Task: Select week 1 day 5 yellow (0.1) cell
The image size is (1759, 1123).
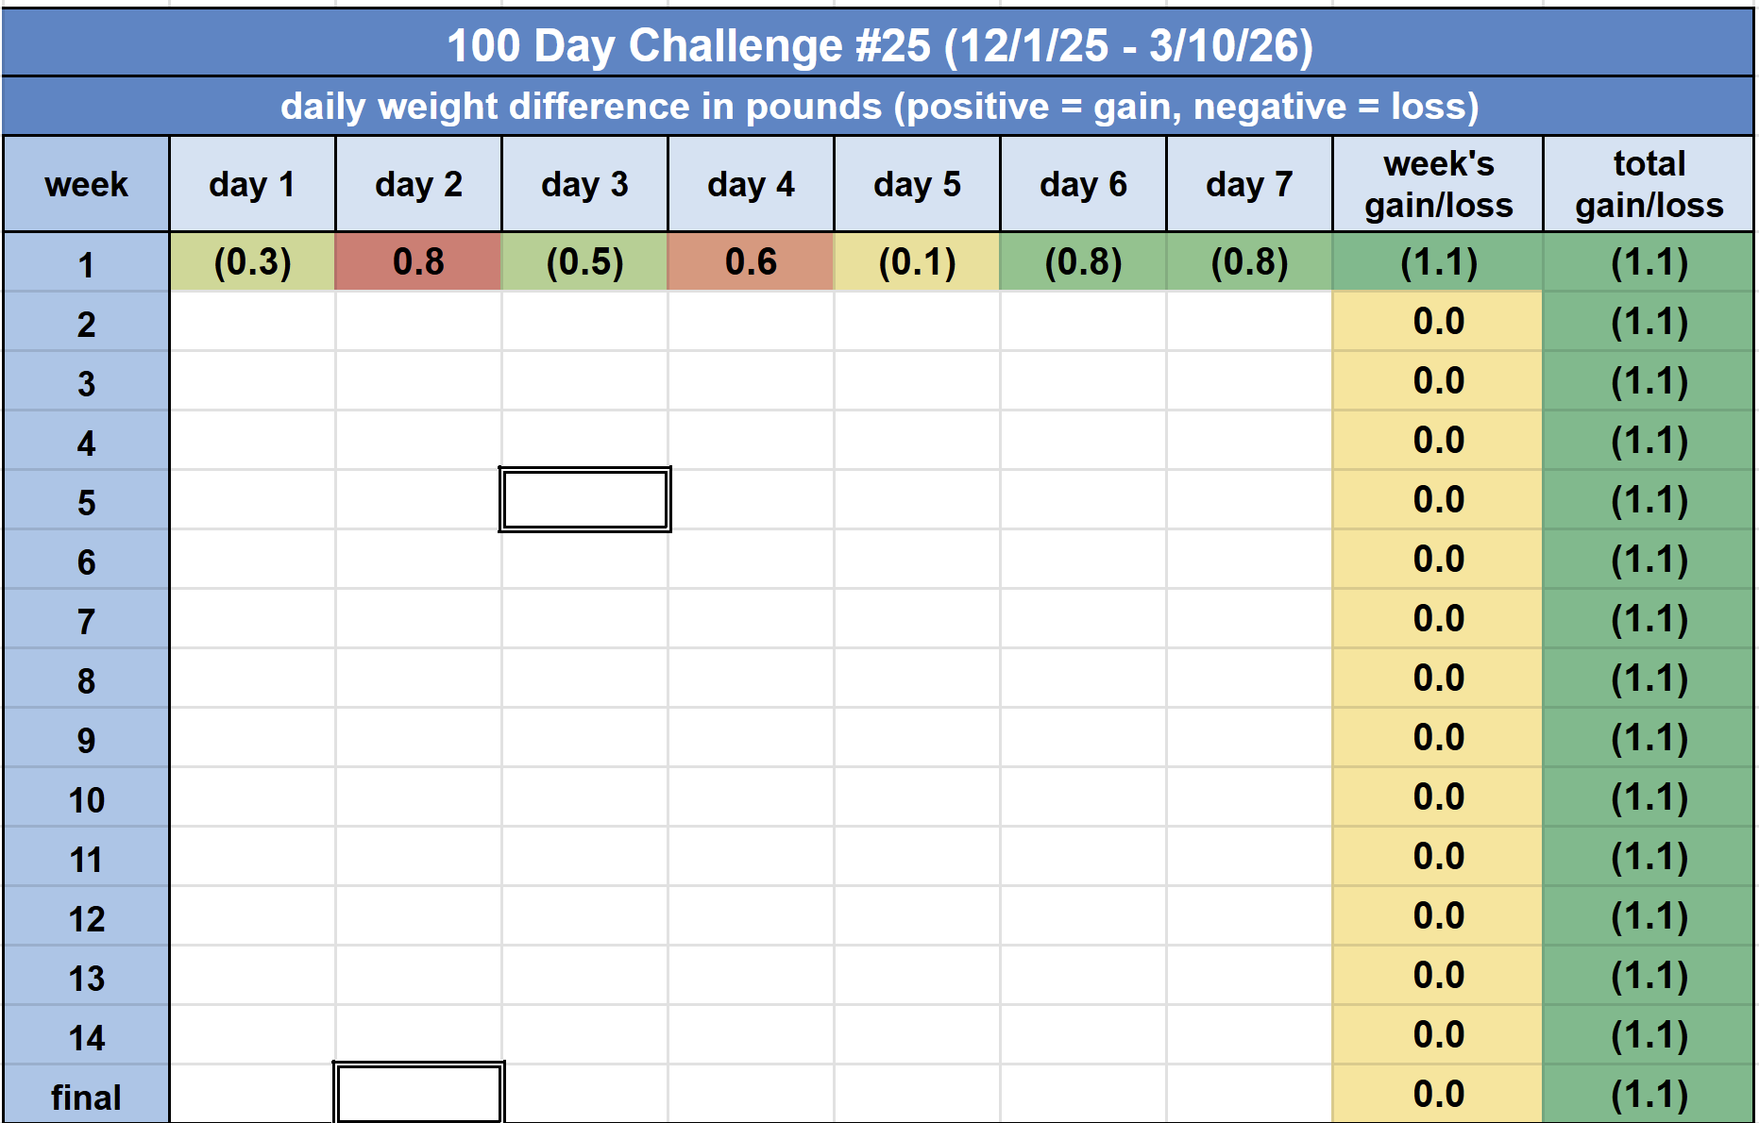Action: pos(917,261)
